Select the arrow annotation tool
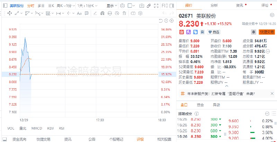Image resolution: width=277 pixels, height=142 pixels. [x=69, y=13]
